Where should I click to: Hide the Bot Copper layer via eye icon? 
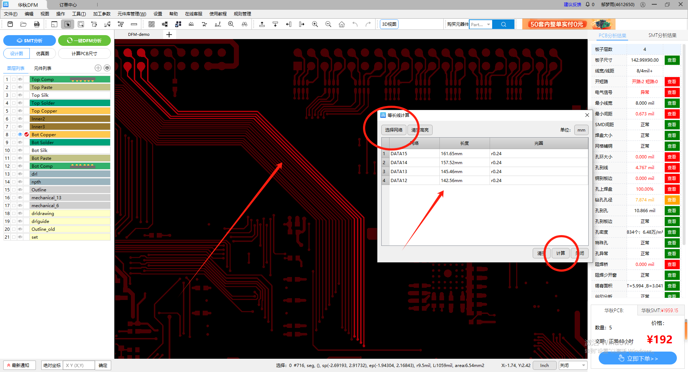coord(20,134)
